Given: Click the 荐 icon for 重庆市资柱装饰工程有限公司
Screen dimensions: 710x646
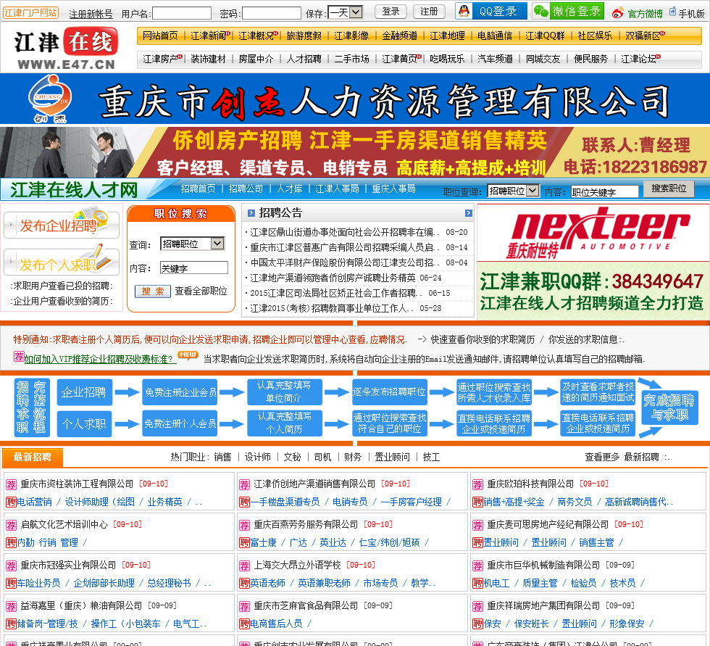Looking at the screenshot, I should [12, 484].
